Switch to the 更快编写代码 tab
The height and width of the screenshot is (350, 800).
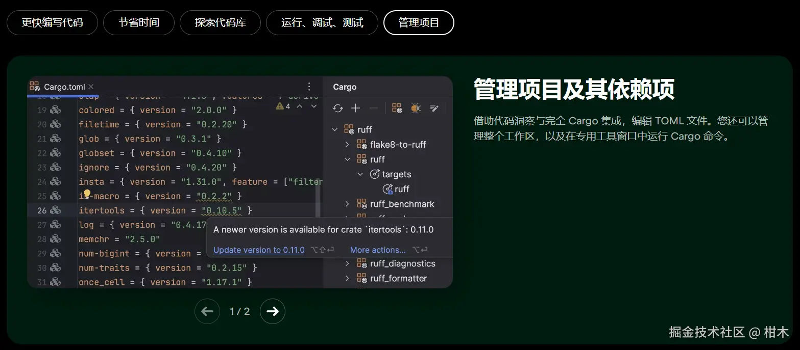point(52,22)
